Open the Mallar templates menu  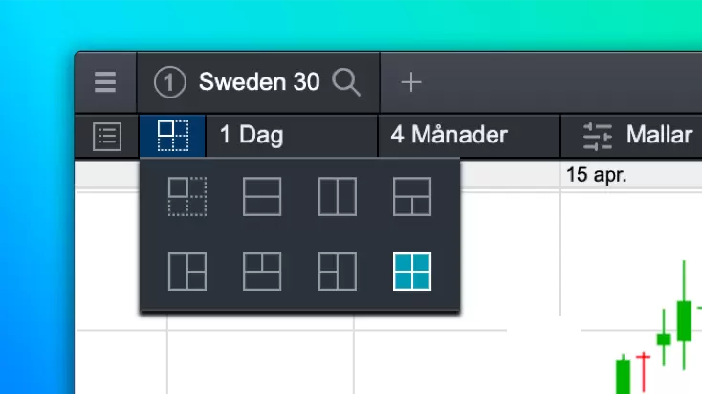(637, 136)
